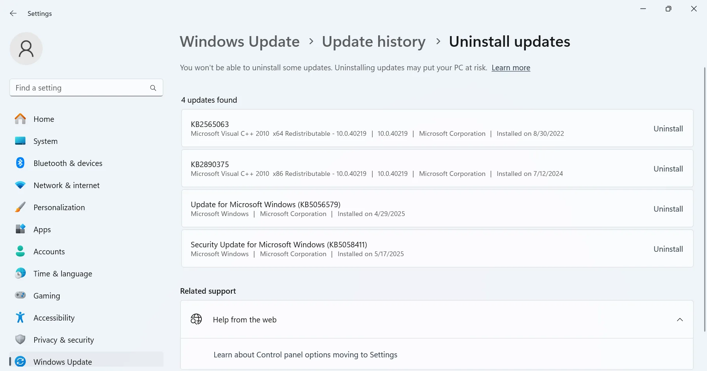Click the "Installed on 4/29/2025" text
Screen dimensions: 707x371
click(371, 214)
